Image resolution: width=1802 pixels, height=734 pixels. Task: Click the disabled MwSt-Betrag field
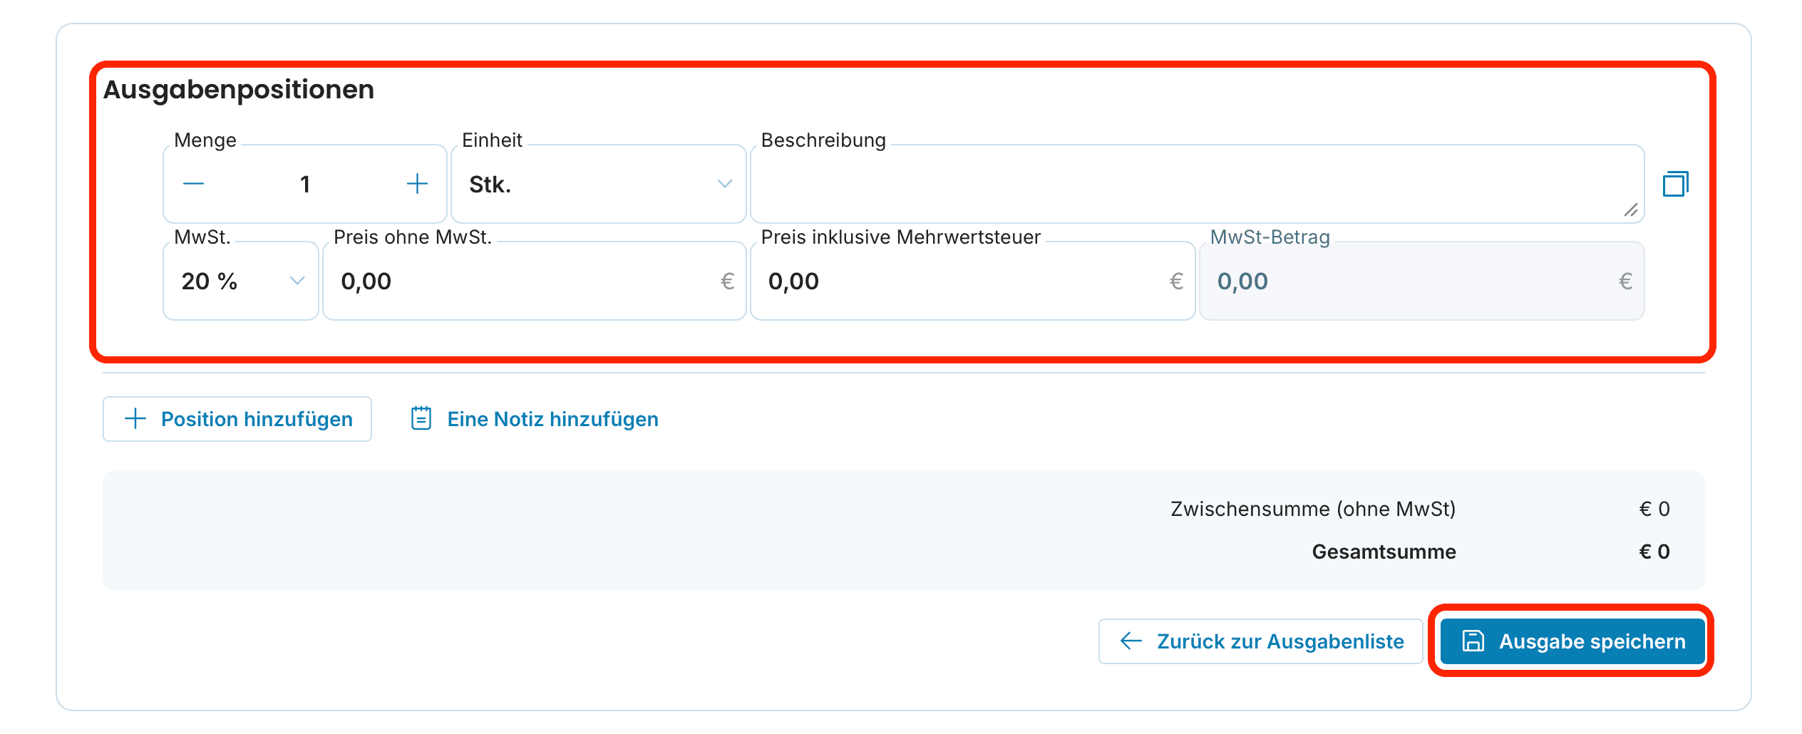[x=1422, y=281]
